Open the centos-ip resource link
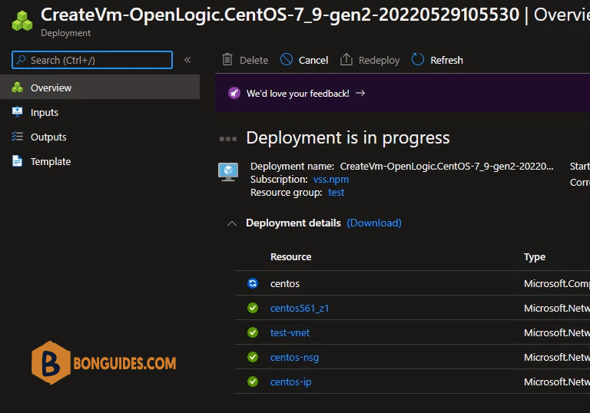Viewport: 590px width, 413px height. coord(291,382)
